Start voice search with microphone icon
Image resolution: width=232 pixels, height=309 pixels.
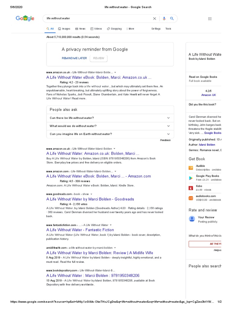(164, 18)
